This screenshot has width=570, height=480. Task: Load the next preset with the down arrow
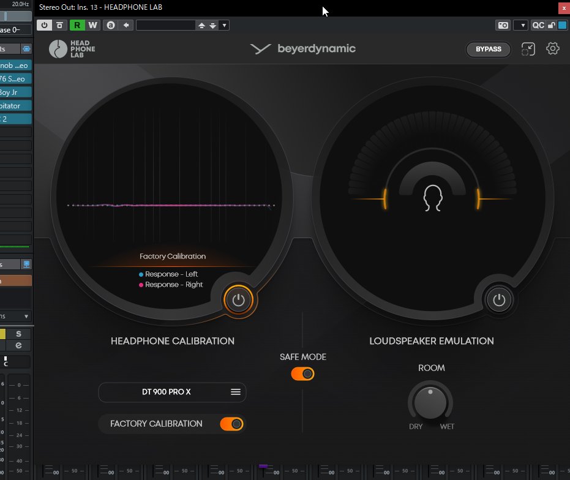212,25
